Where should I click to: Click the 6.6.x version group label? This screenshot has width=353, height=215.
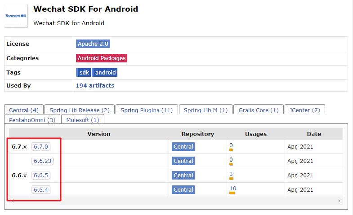click(19, 176)
